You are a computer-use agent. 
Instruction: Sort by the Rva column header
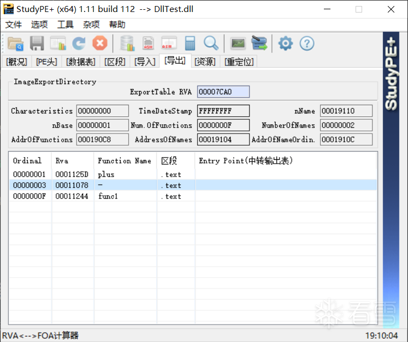tap(73, 161)
